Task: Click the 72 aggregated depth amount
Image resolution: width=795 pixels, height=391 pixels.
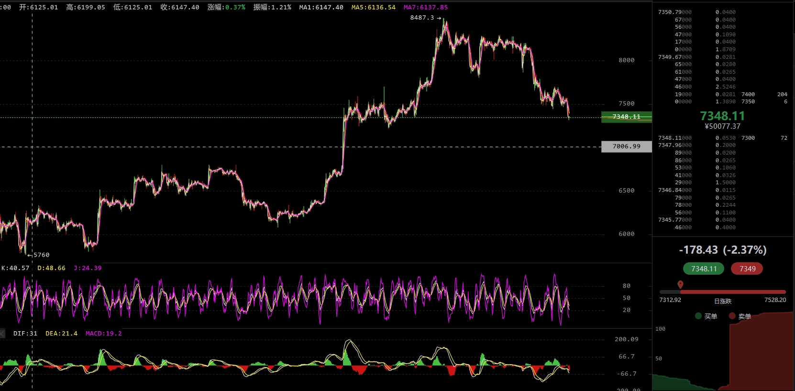Action: (x=784, y=138)
